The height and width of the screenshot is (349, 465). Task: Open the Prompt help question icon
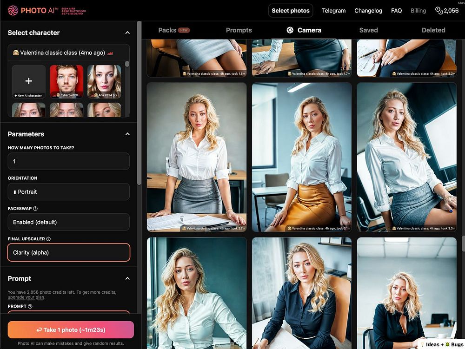point(30,306)
